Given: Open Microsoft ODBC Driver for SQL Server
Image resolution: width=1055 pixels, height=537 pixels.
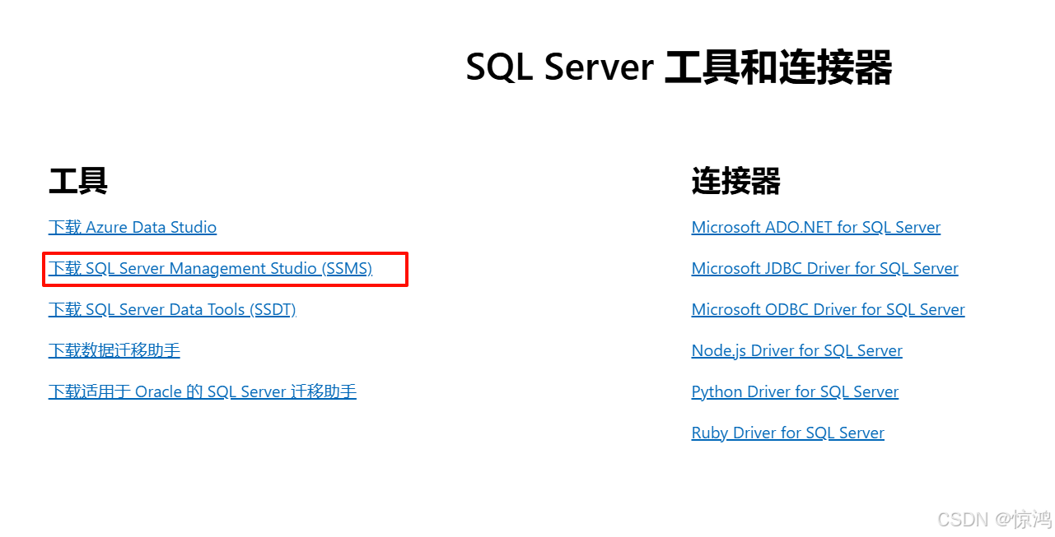Looking at the screenshot, I should coord(828,309).
